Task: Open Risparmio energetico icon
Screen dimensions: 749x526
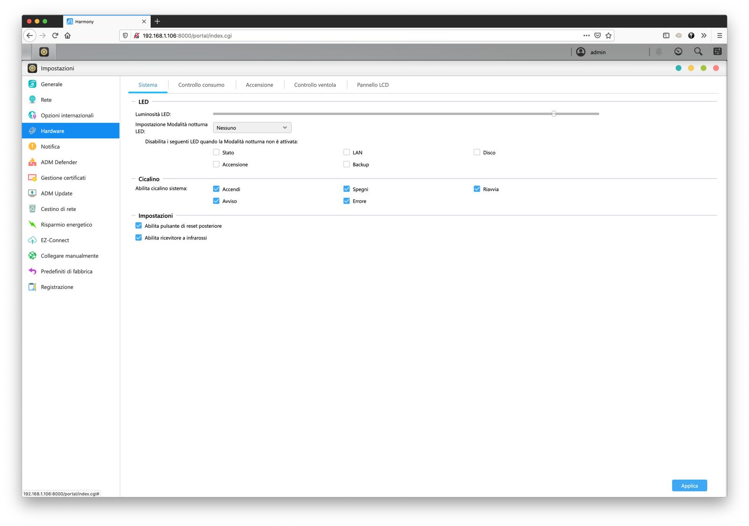Action: coord(32,224)
